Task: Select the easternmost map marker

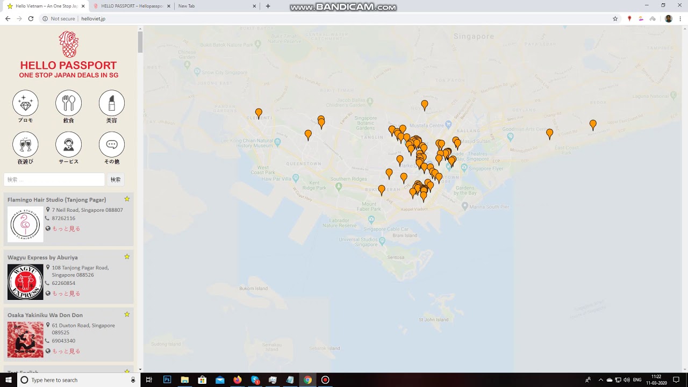Action: click(593, 125)
